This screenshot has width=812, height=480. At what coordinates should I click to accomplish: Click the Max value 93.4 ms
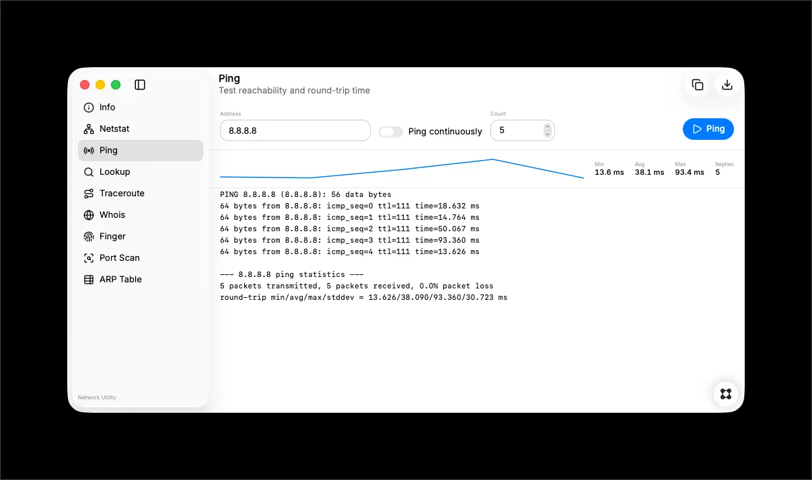point(690,172)
